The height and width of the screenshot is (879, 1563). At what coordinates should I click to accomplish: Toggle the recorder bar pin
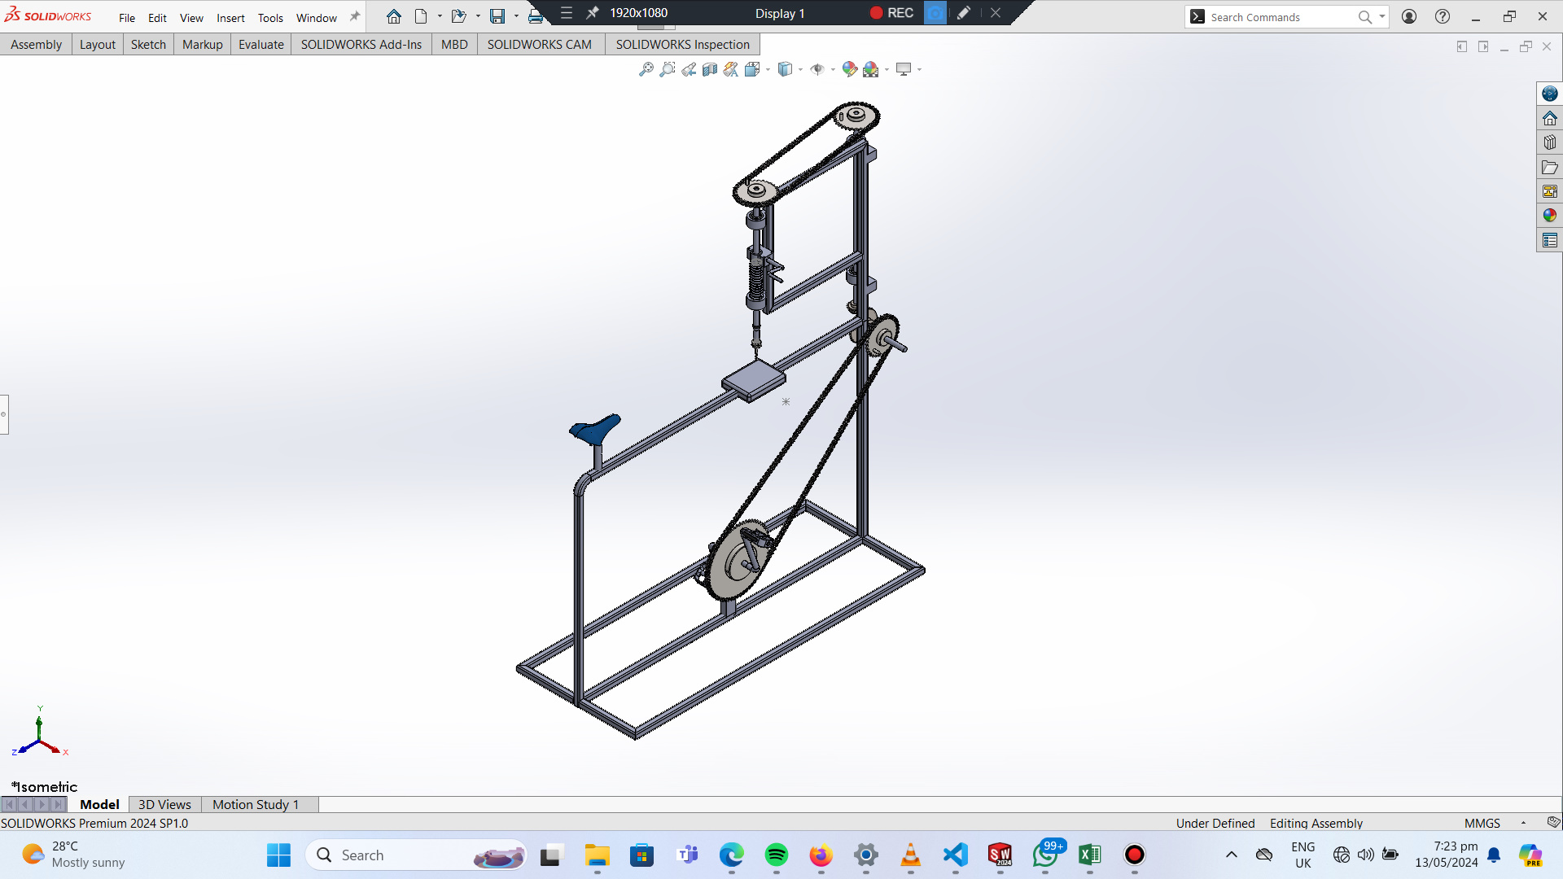coord(593,13)
